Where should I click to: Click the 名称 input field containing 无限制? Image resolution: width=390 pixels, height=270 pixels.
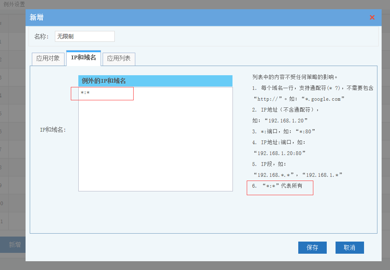tap(85, 36)
